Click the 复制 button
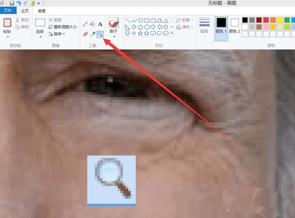Image resolution: width=295 pixels, height=218 pixels. [22, 27]
